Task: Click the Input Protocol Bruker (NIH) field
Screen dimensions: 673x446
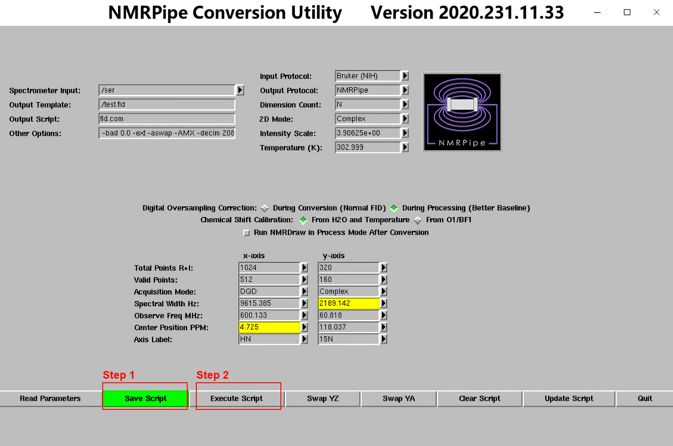Action: 368,76
